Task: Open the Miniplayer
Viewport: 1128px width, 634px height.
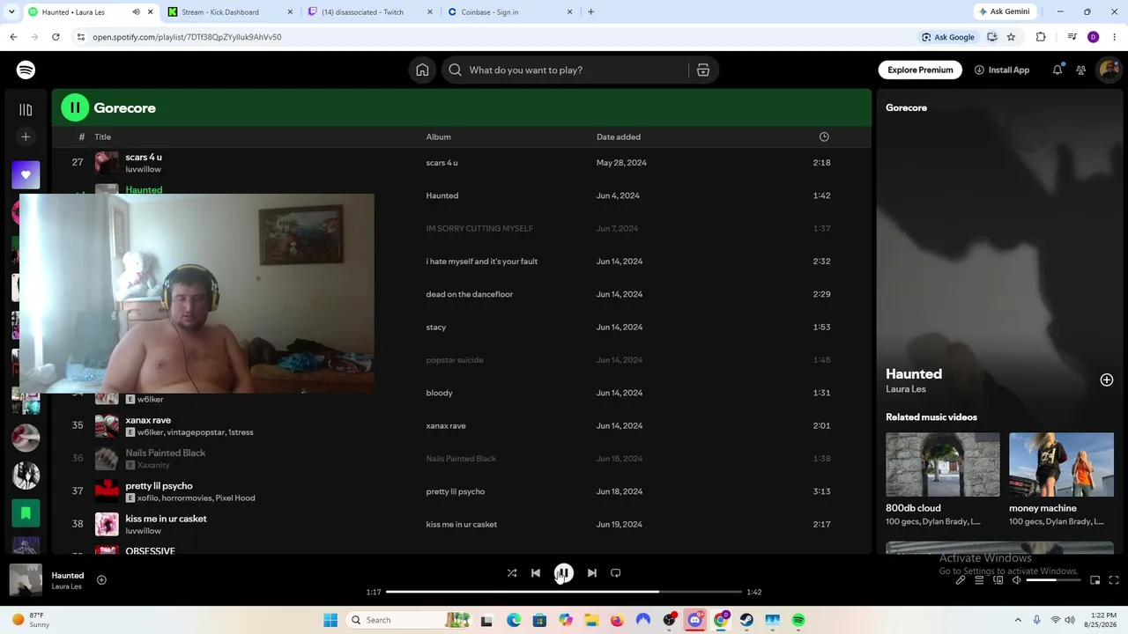Action: tap(1095, 580)
